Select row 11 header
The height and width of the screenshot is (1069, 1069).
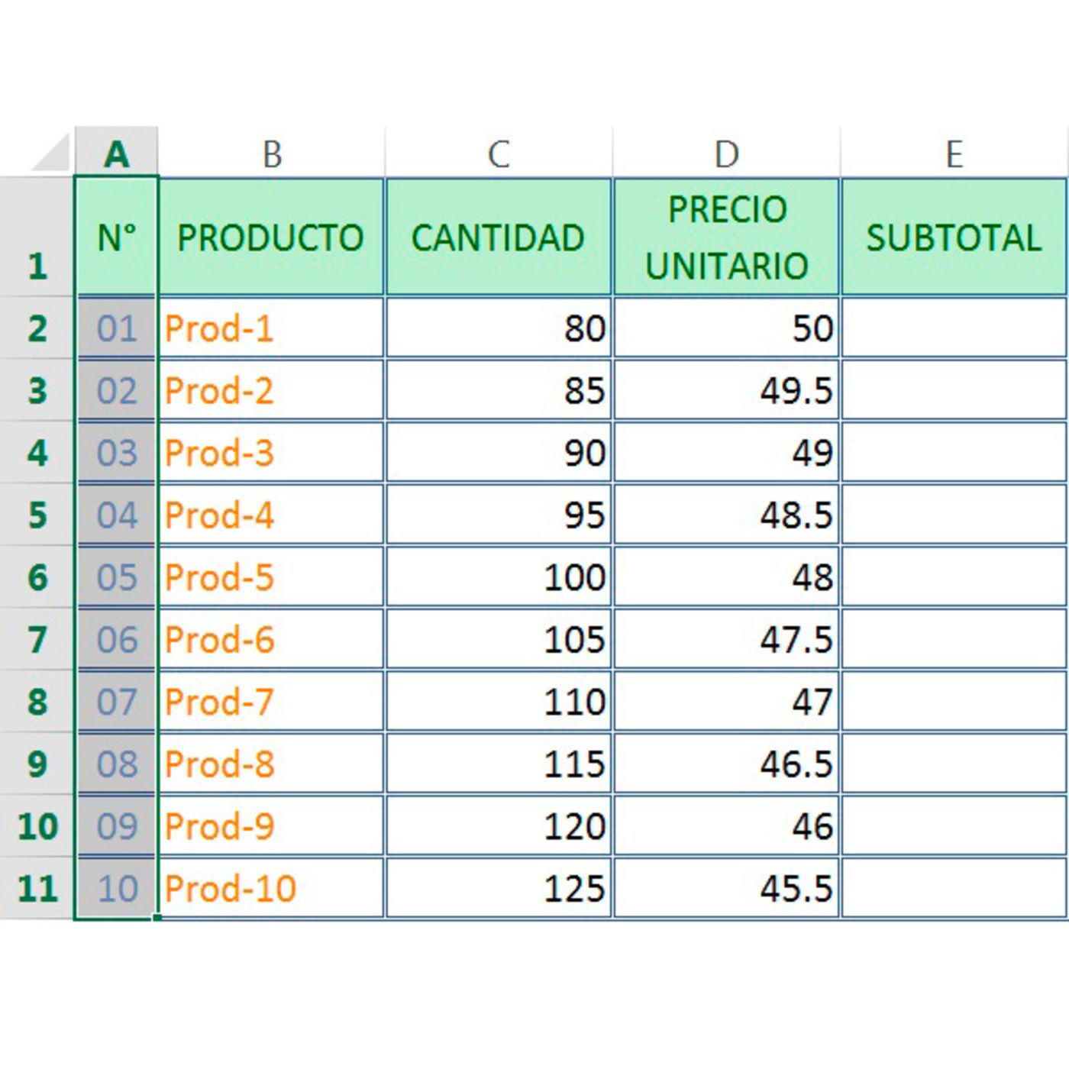click(37, 888)
